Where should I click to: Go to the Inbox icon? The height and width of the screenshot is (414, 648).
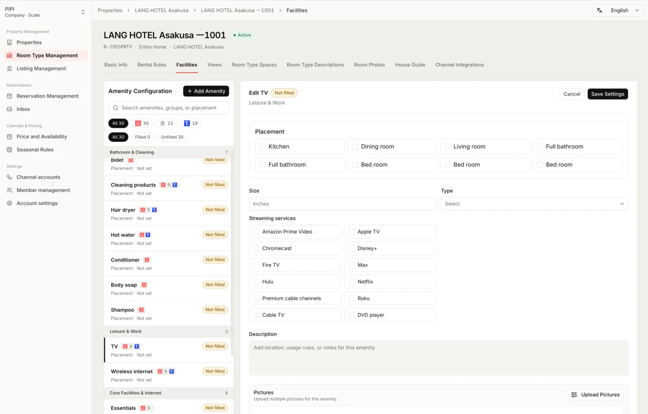9,109
